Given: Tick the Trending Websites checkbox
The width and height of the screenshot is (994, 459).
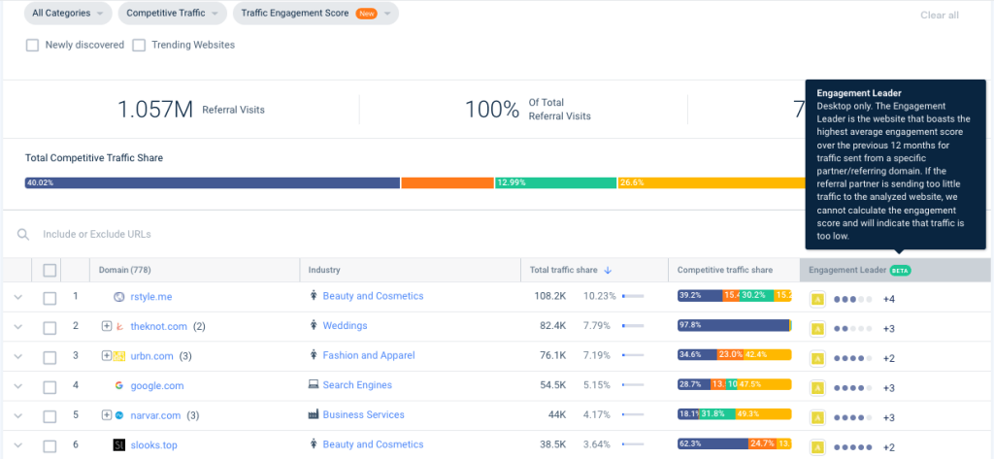Looking at the screenshot, I should 139,46.
